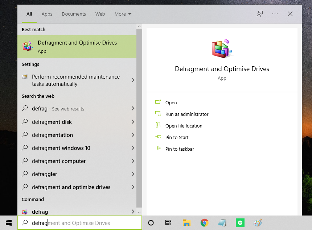This screenshot has height=230, width=312.
Task: Switch to the Documents tab
Action: coord(74,14)
